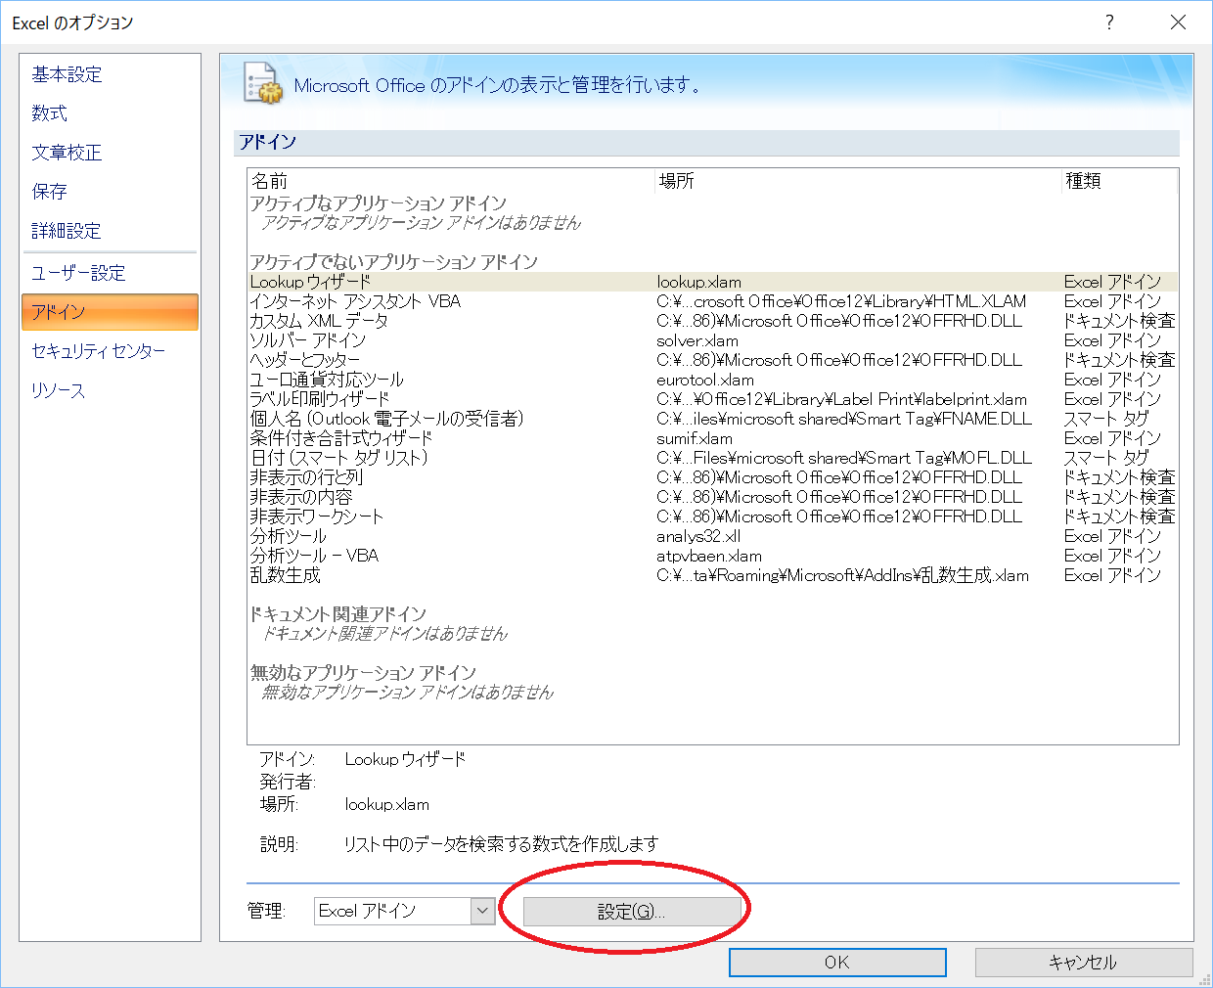The height and width of the screenshot is (988, 1213).
Task: Select the 条件付き合計式ウィザード add-in
Action: tap(713, 438)
